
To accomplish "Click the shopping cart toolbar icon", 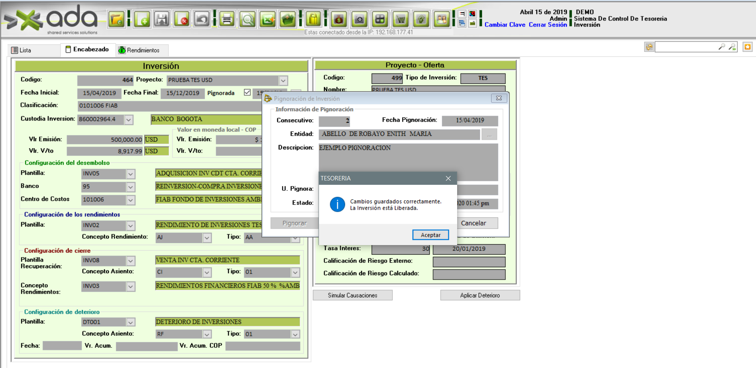I will [x=400, y=19].
